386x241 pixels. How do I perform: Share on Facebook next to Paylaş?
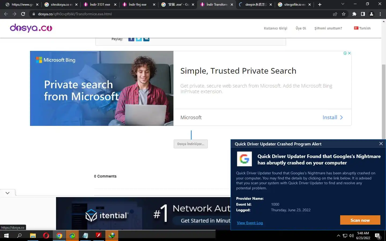131,39
